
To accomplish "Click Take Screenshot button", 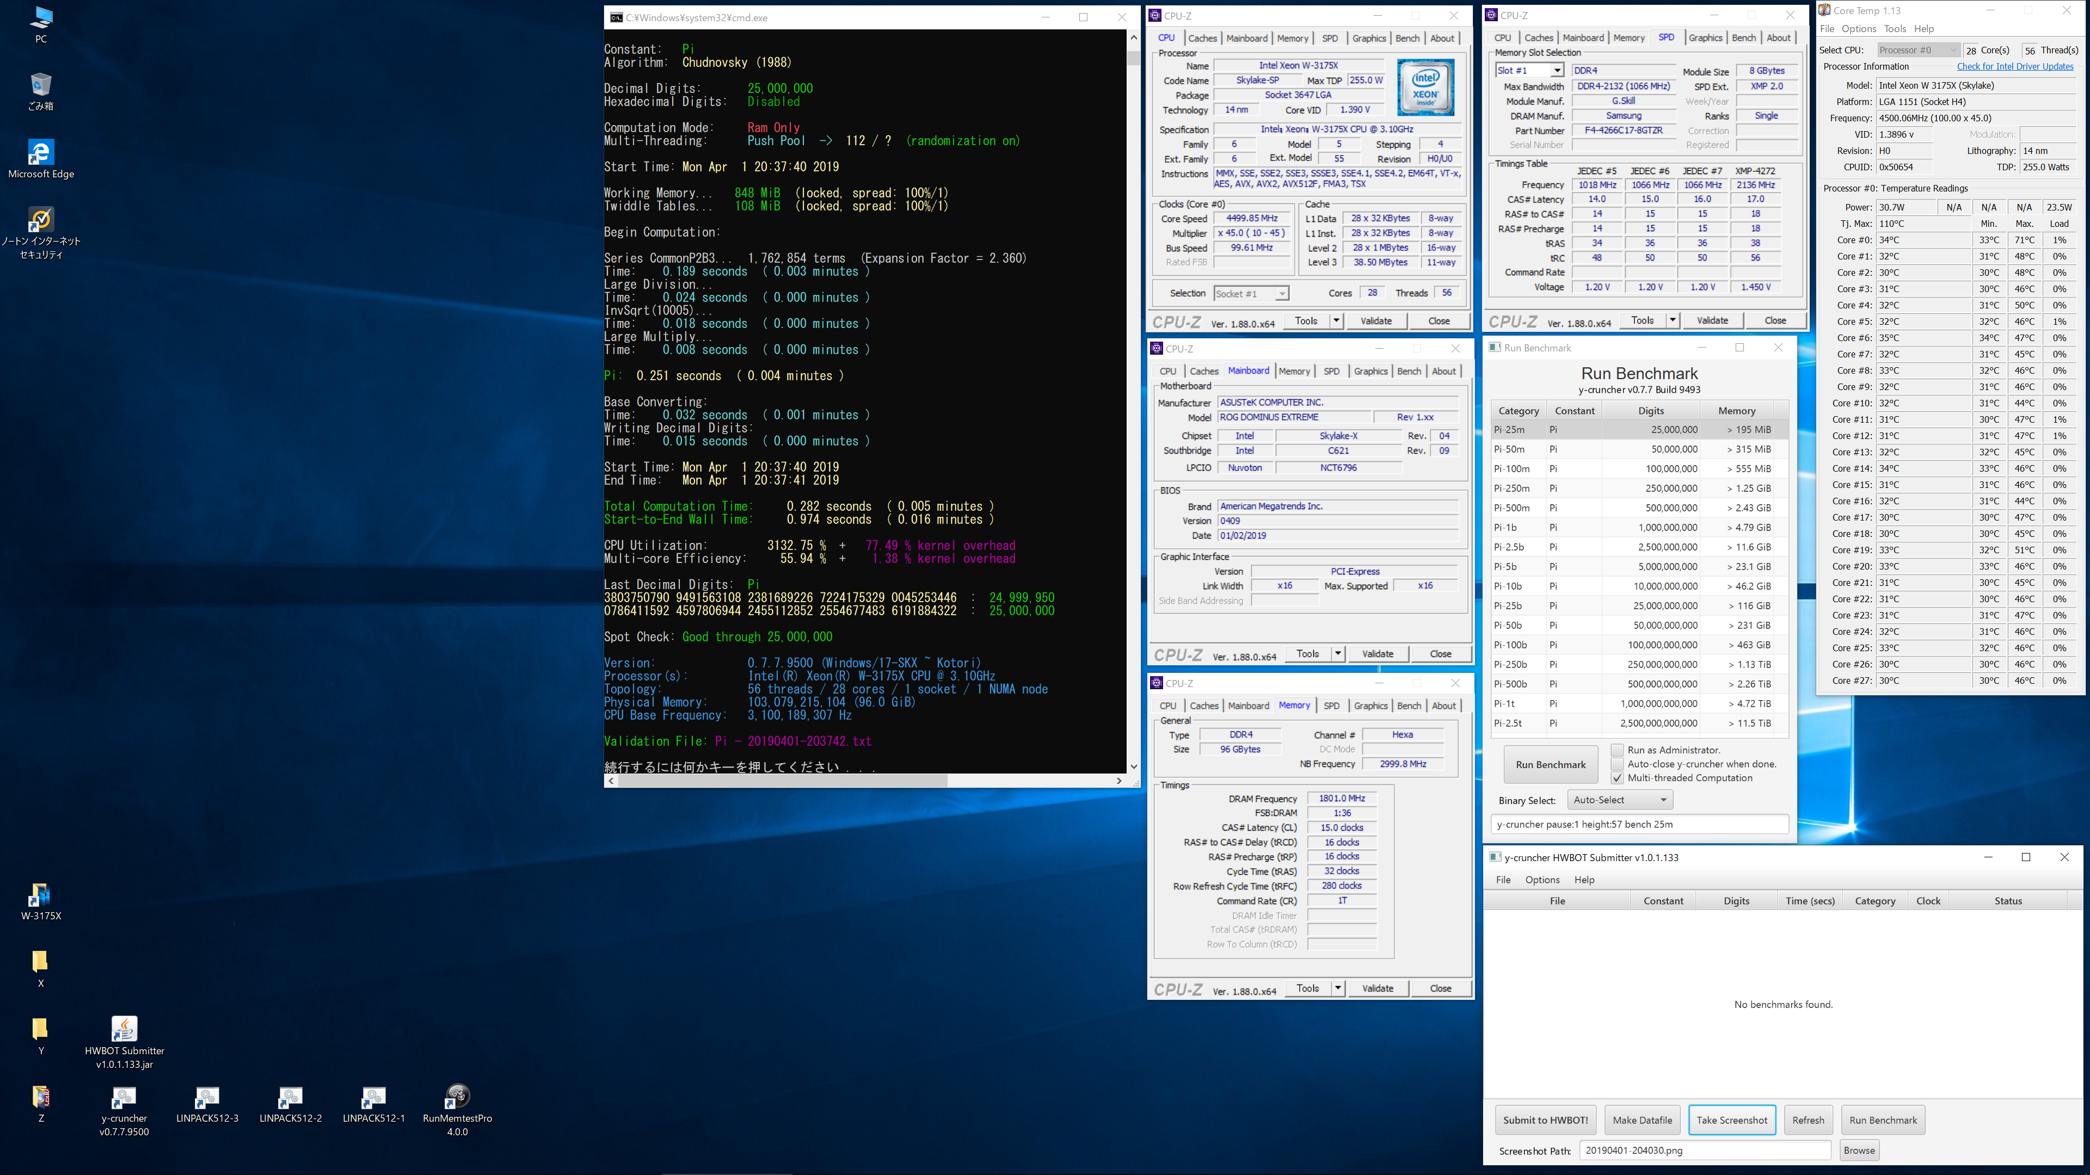I will coord(1731,1120).
